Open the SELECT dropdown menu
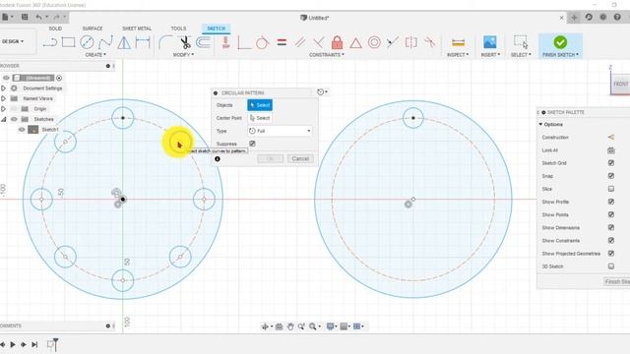Viewport: 630px width, 354px height. pos(521,55)
